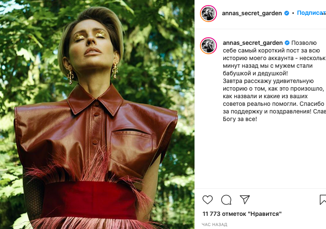Open the header profile avatar of annas_secret_garden
This screenshot has width=326, height=229.
[208, 14]
